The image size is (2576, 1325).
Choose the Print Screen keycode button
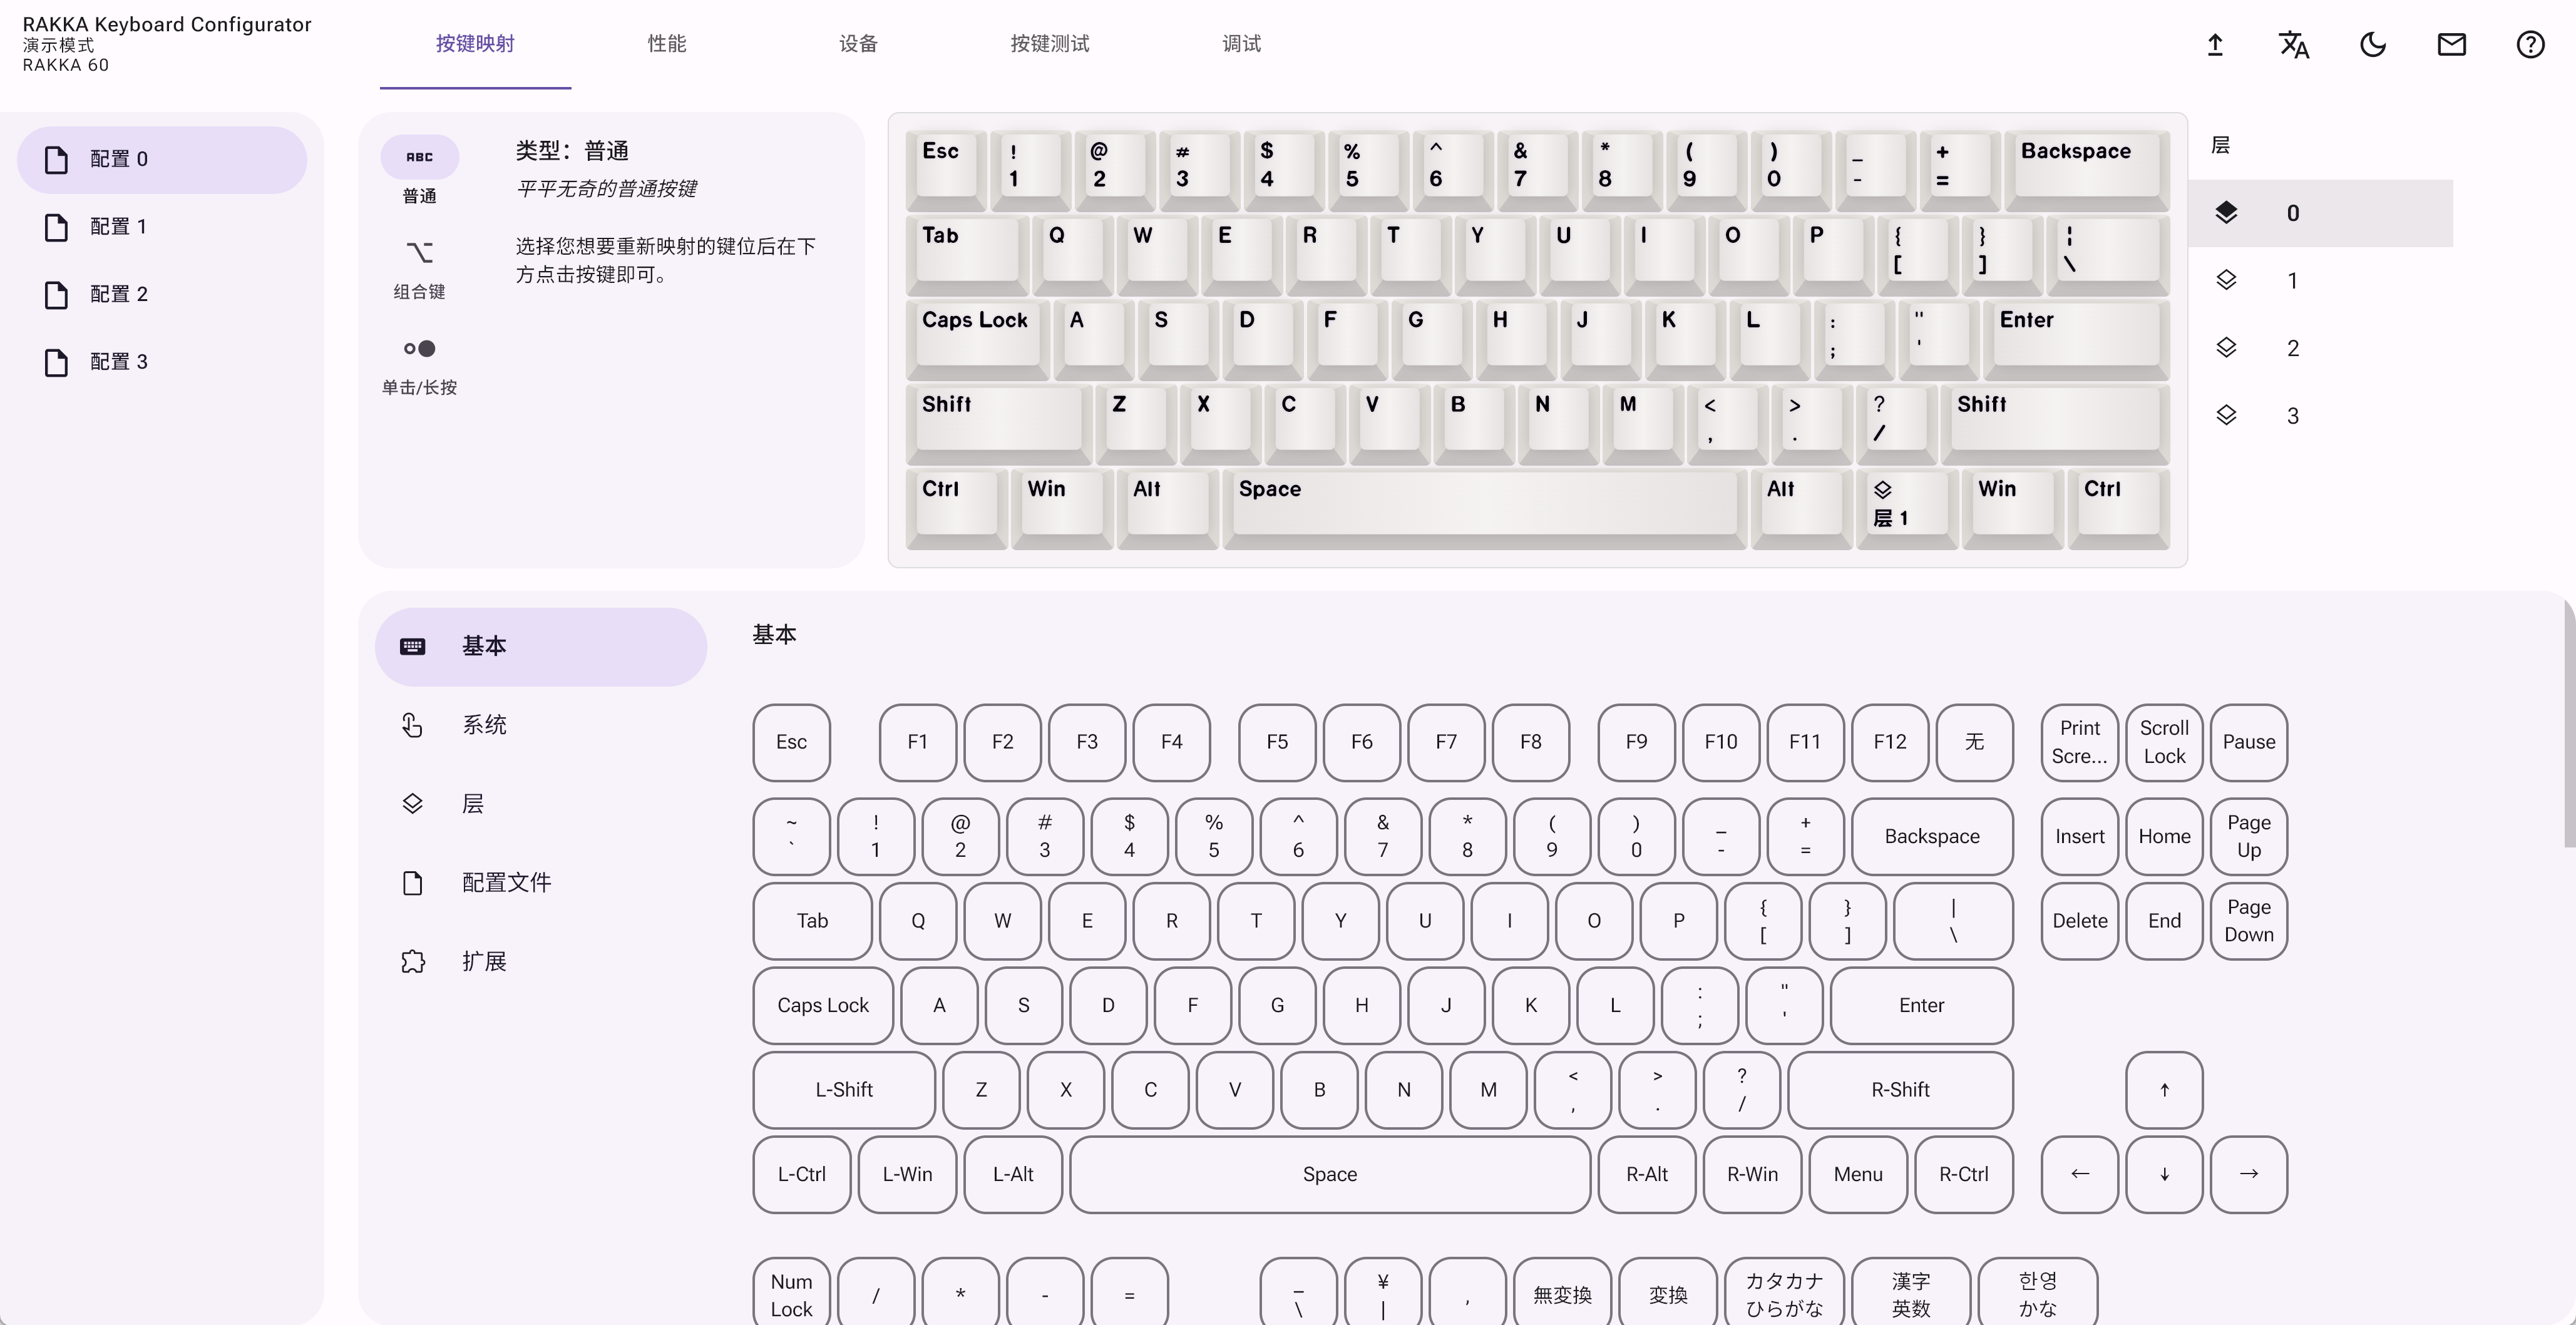(2079, 742)
